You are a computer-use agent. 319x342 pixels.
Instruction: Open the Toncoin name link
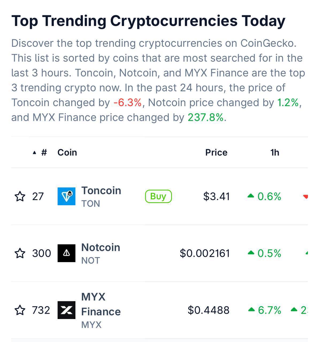(101, 191)
